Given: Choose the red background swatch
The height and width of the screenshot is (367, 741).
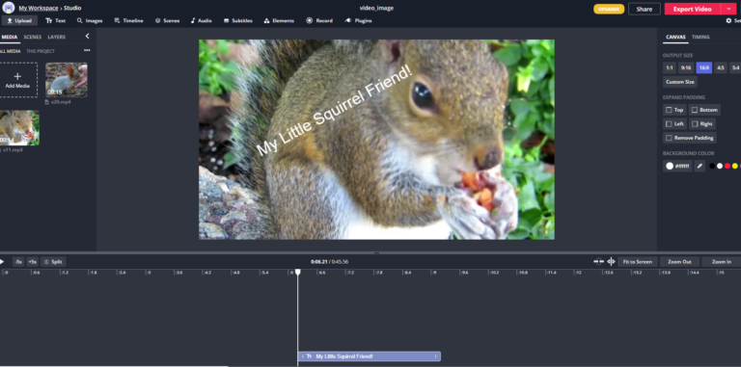Looking at the screenshot, I should [x=727, y=166].
